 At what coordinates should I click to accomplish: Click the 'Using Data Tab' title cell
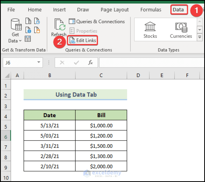(x=75, y=95)
